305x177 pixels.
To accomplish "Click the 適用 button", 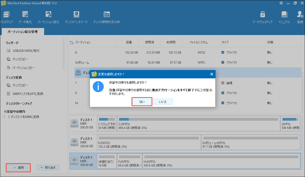I will pos(18,168).
